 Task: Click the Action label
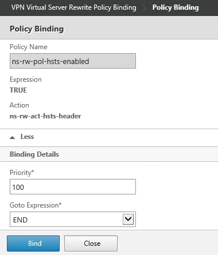20,105
